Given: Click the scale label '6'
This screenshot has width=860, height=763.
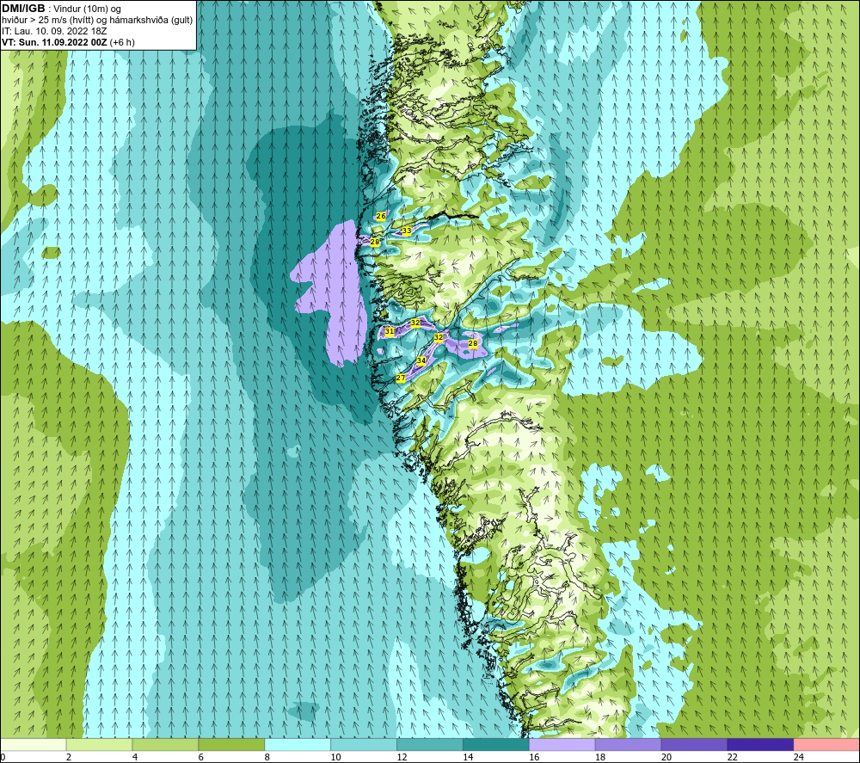Looking at the screenshot, I should pyautogui.click(x=200, y=757).
